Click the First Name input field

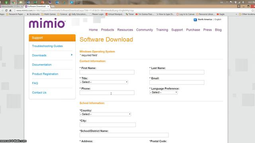coord(107,72)
